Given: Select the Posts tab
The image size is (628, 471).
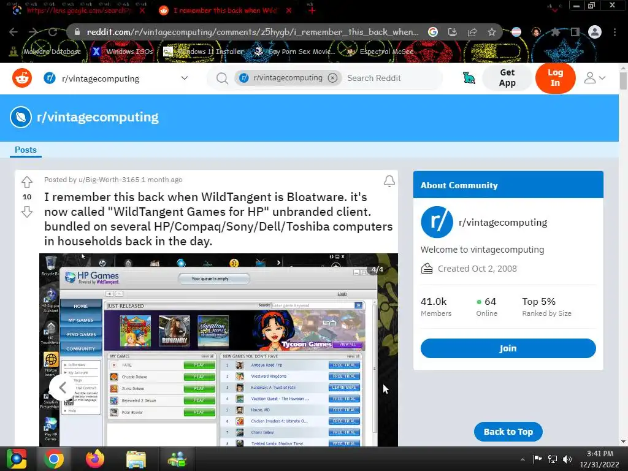Looking at the screenshot, I should [26, 150].
